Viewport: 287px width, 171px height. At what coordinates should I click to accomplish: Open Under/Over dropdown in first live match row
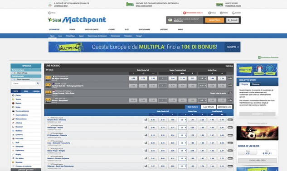click(x=202, y=78)
